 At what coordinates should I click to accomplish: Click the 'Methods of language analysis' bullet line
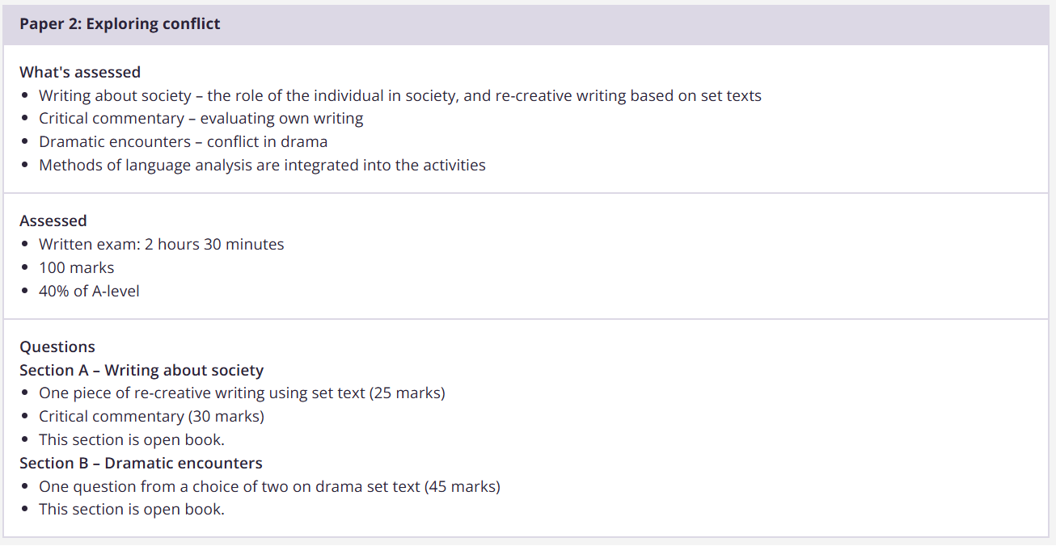click(262, 166)
